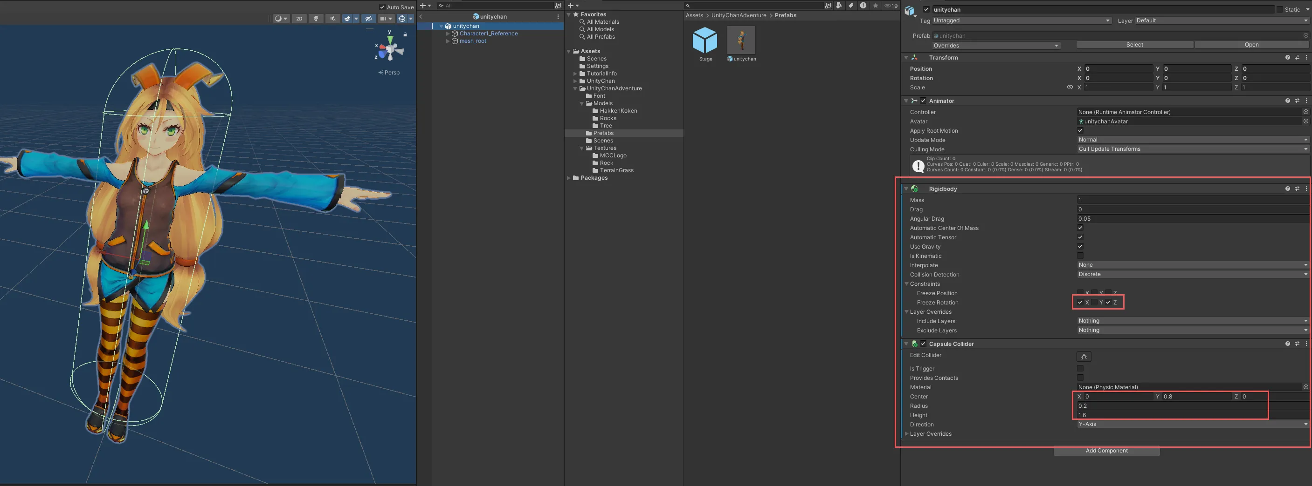Click search by label tag icon
The width and height of the screenshot is (1312, 486).
coord(851,6)
